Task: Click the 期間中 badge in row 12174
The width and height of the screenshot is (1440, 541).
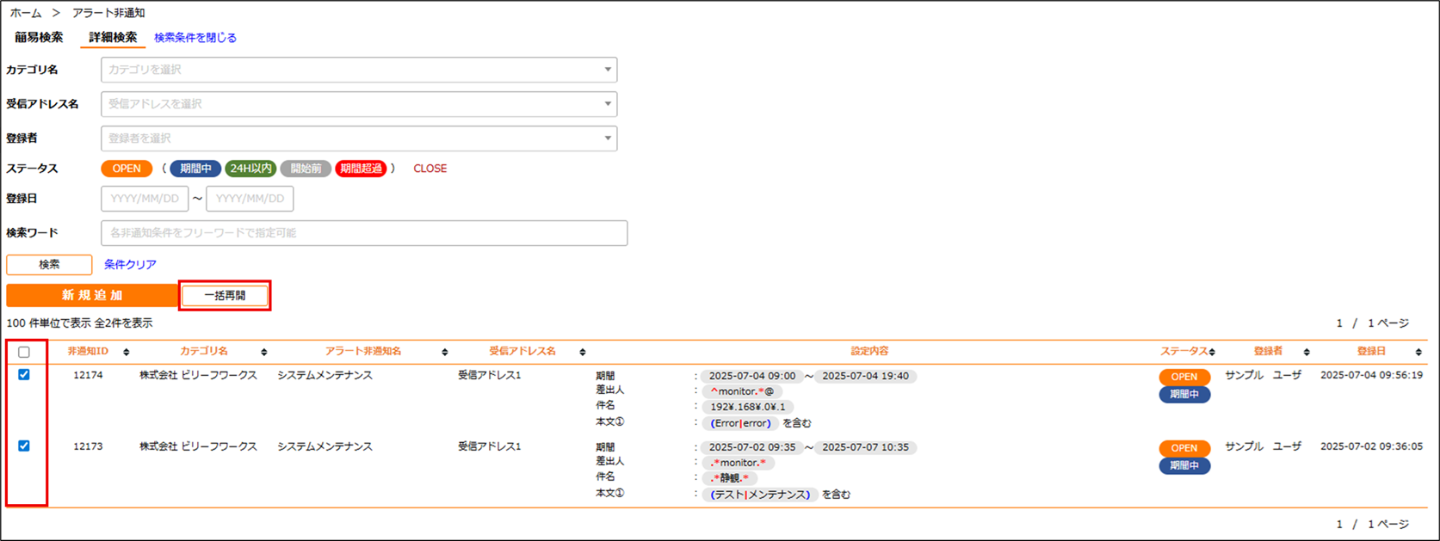Action: coord(1184,394)
